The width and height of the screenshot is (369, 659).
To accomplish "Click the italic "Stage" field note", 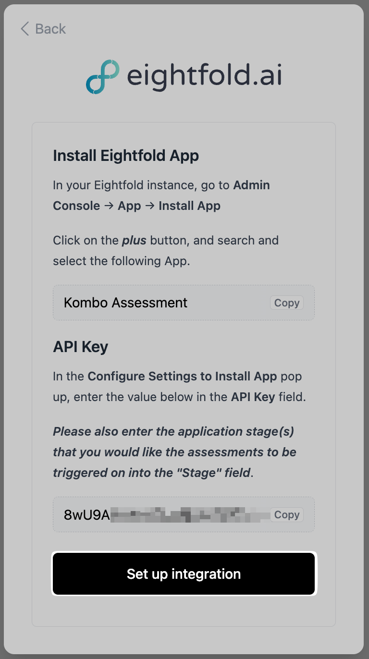I will click(x=174, y=452).
